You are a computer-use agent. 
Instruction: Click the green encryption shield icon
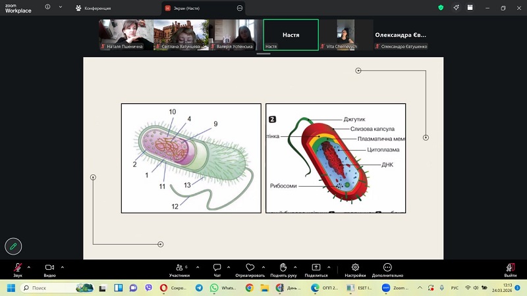441,8
